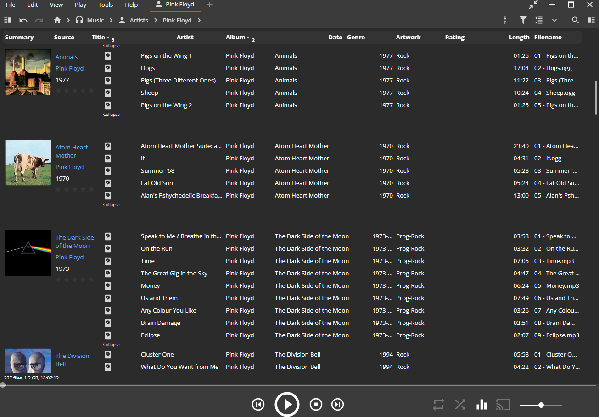Click the cast to device icon
The width and height of the screenshot is (599, 417).
coord(503,404)
